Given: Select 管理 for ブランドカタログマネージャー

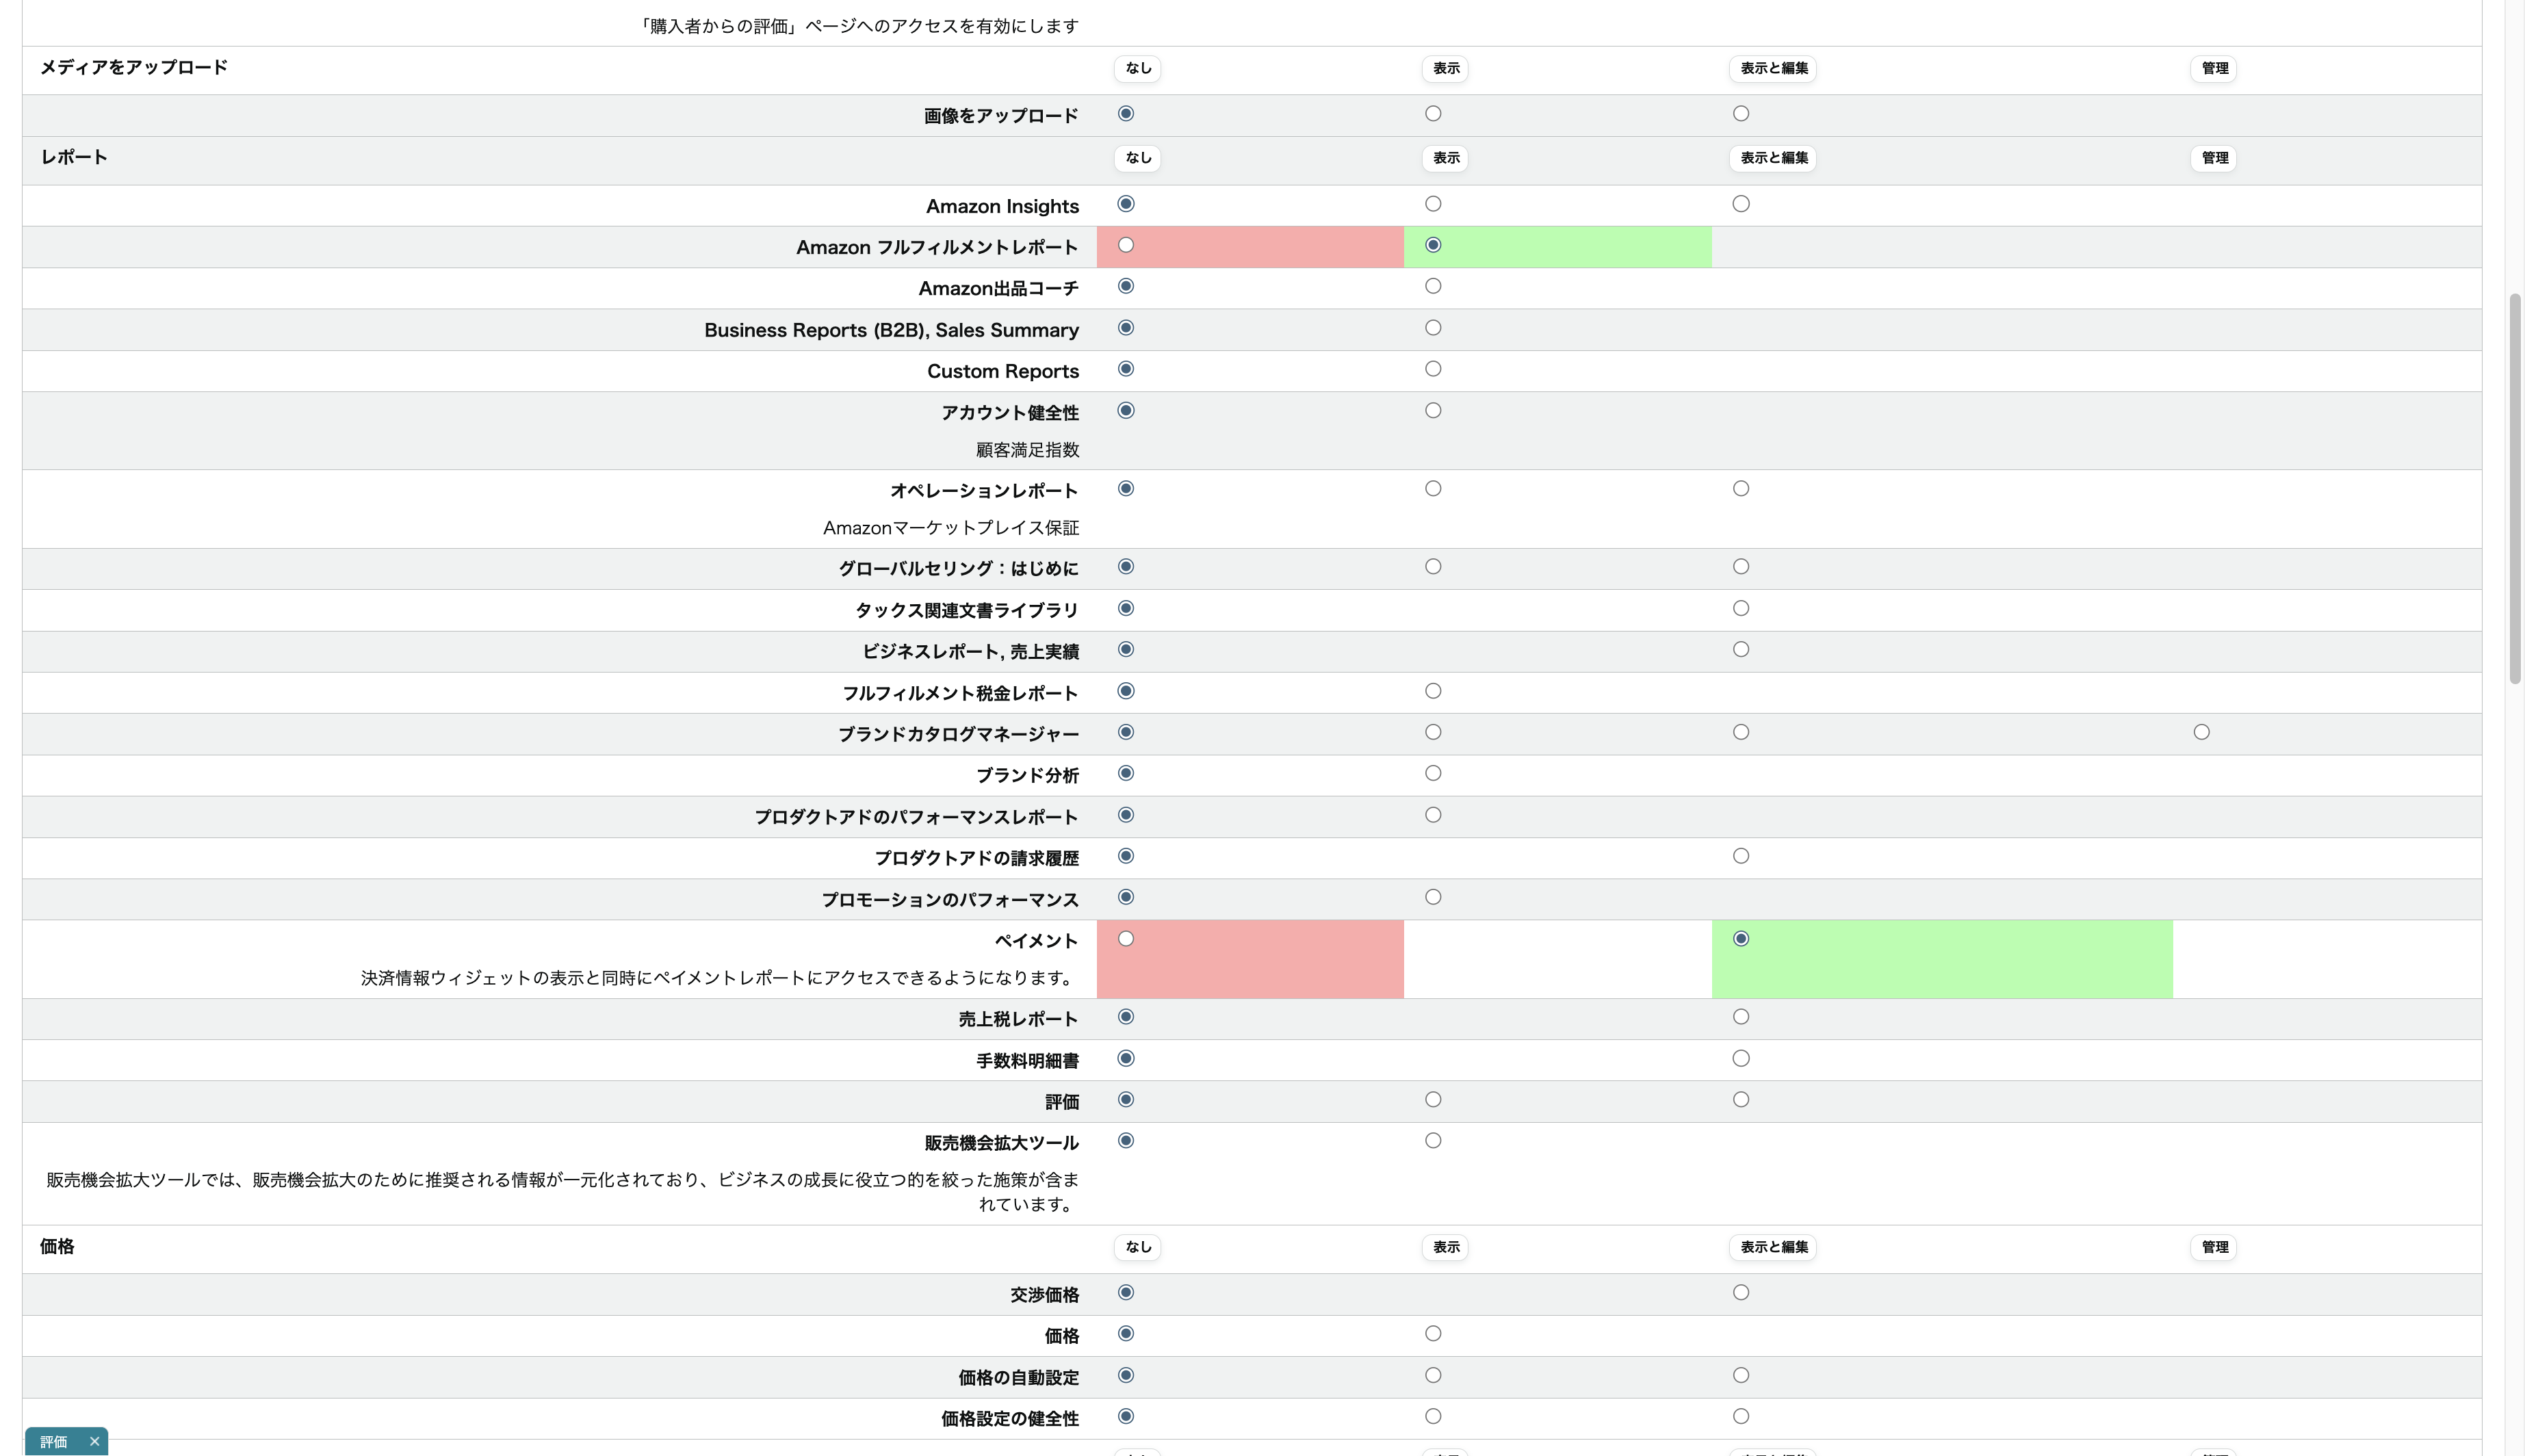Looking at the screenshot, I should 2201,732.
